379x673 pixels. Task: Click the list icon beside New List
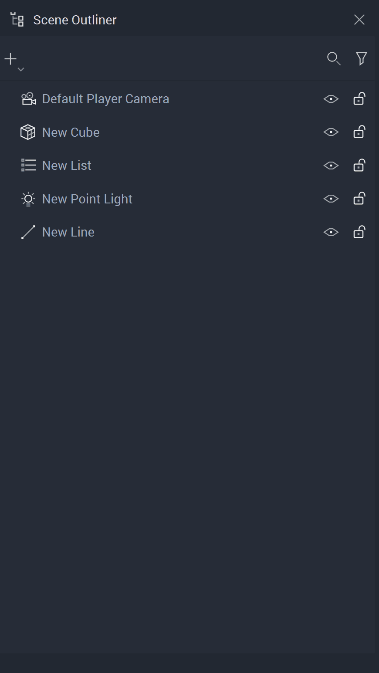pos(28,166)
